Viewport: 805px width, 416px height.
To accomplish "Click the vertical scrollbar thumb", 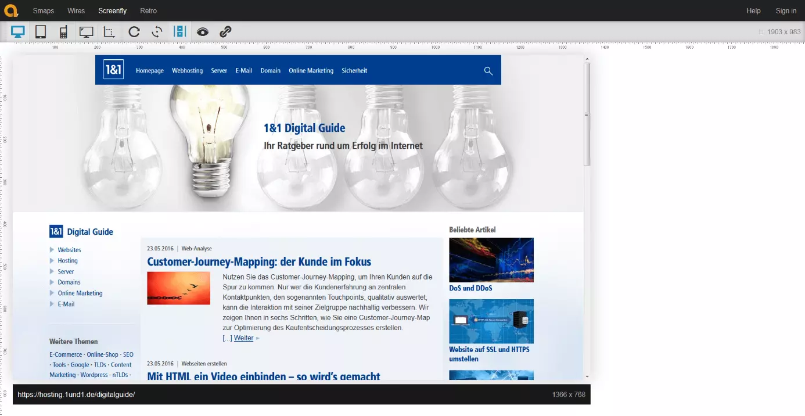I will [x=587, y=113].
